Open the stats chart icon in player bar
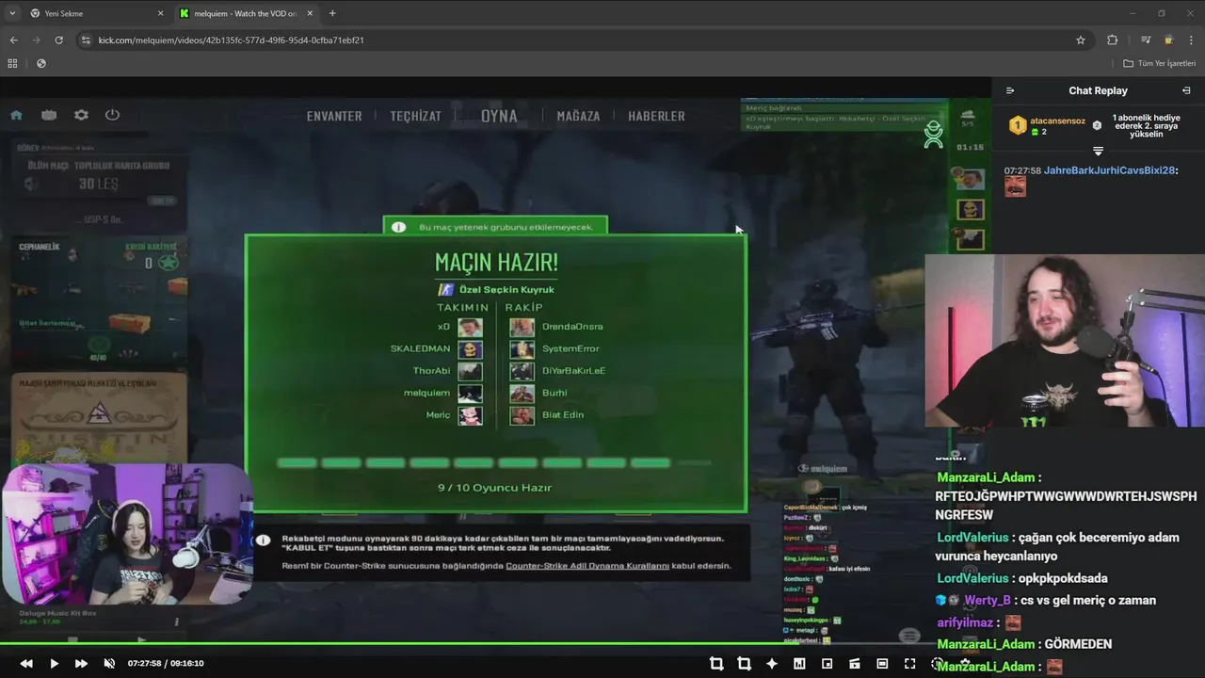Viewport: 1205px width, 678px height. tap(799, 664)
